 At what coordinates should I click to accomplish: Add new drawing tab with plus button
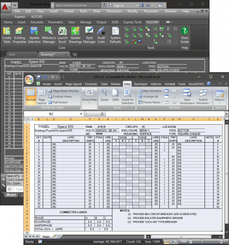tap(75, 54)
